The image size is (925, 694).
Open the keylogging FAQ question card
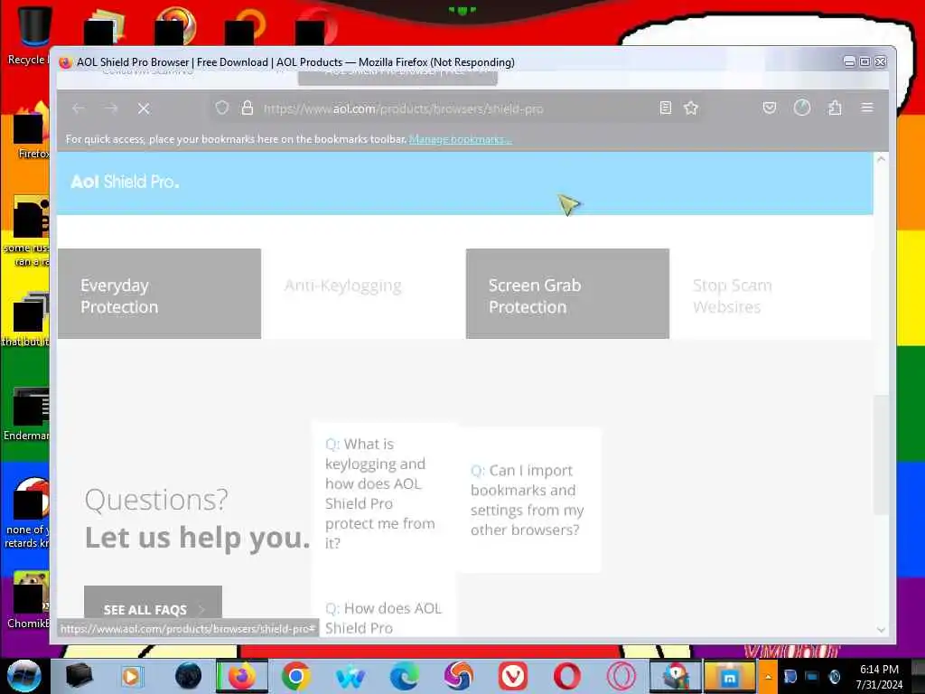point(384,492)
